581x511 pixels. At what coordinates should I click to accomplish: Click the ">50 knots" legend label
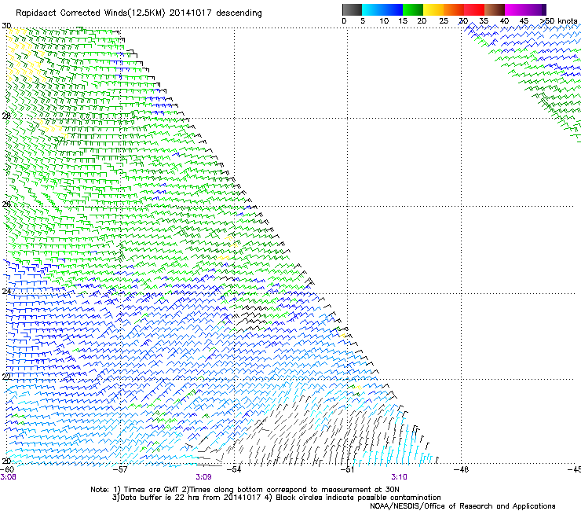(x=559, y=21)
